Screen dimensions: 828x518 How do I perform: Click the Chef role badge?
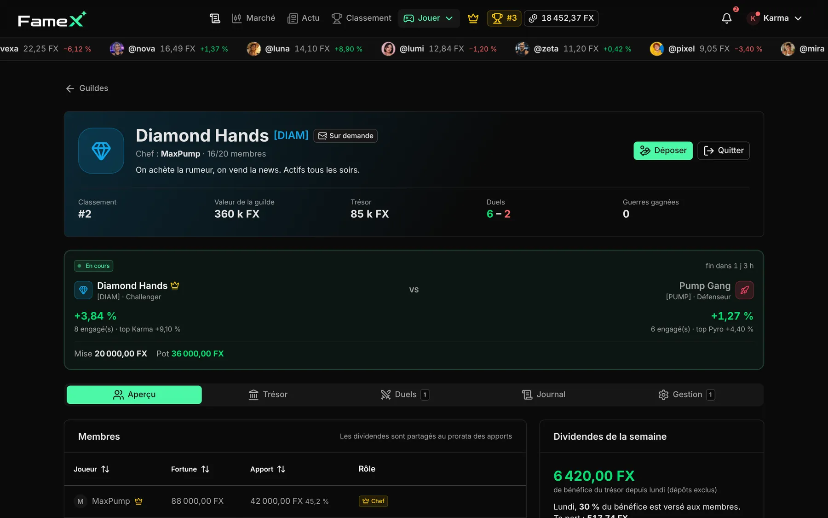(374, 501)
